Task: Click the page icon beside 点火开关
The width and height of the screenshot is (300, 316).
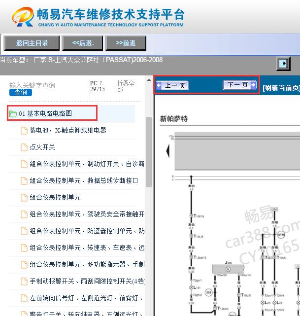Action: click(24, 147)
